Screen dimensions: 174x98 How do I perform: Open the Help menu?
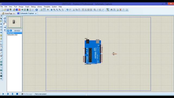60,7
